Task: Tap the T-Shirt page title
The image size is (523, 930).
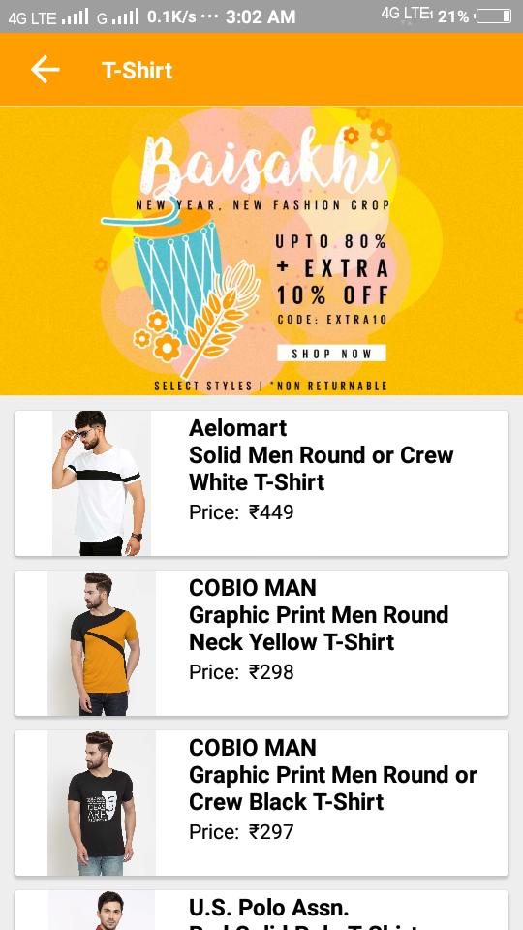Action: coord(137,70)
